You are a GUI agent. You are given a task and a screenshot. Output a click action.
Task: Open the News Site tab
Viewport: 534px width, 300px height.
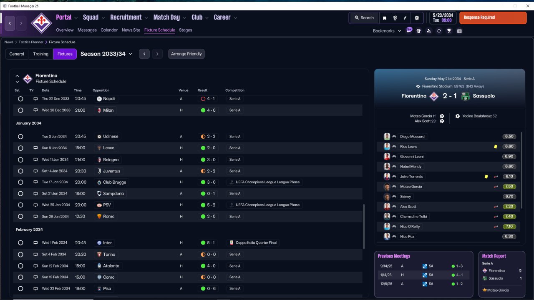tap(131, 30)
